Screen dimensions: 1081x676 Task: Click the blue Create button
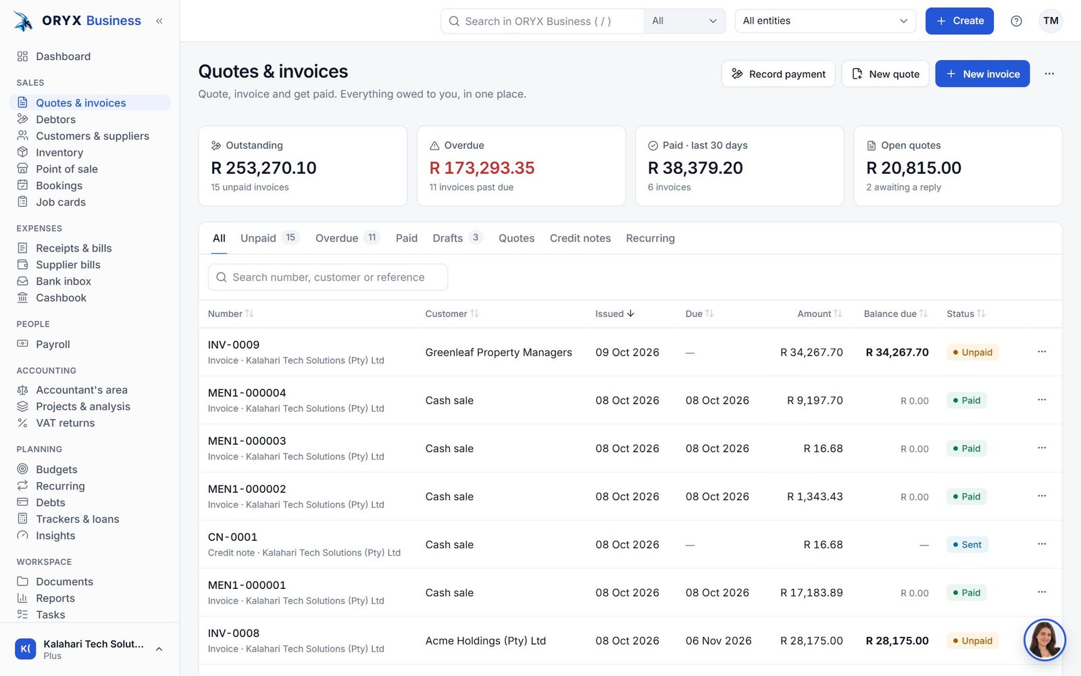(959, 21)
